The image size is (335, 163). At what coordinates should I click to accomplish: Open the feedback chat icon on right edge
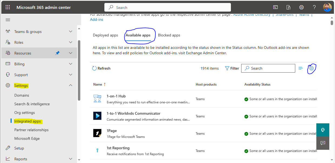[323, 143]
